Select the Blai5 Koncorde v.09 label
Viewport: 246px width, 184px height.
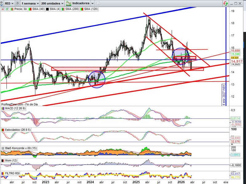[21, 148]
